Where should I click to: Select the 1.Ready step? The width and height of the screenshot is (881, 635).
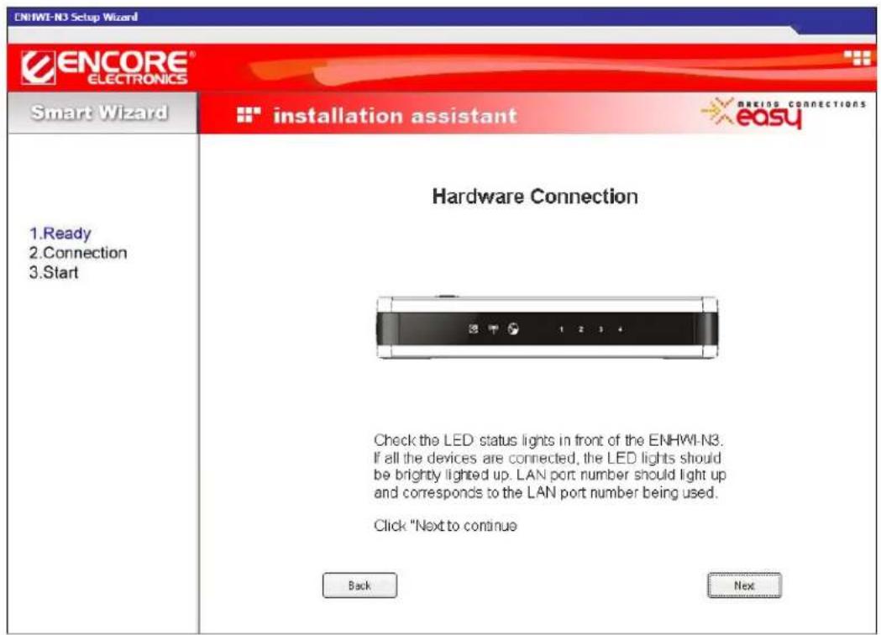(x=60, y=234)
